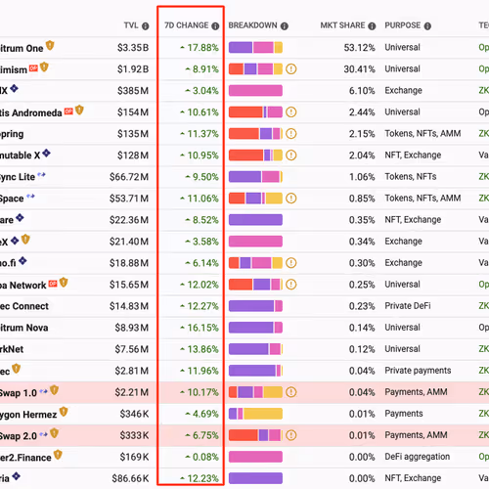Click the warning icon in the Swap 2.0 row
The image size is (489, 489).
point(291,435)
